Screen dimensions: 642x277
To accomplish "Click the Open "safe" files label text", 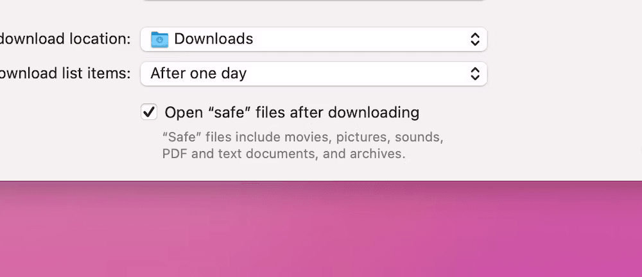I will click(x=292, y=112).
